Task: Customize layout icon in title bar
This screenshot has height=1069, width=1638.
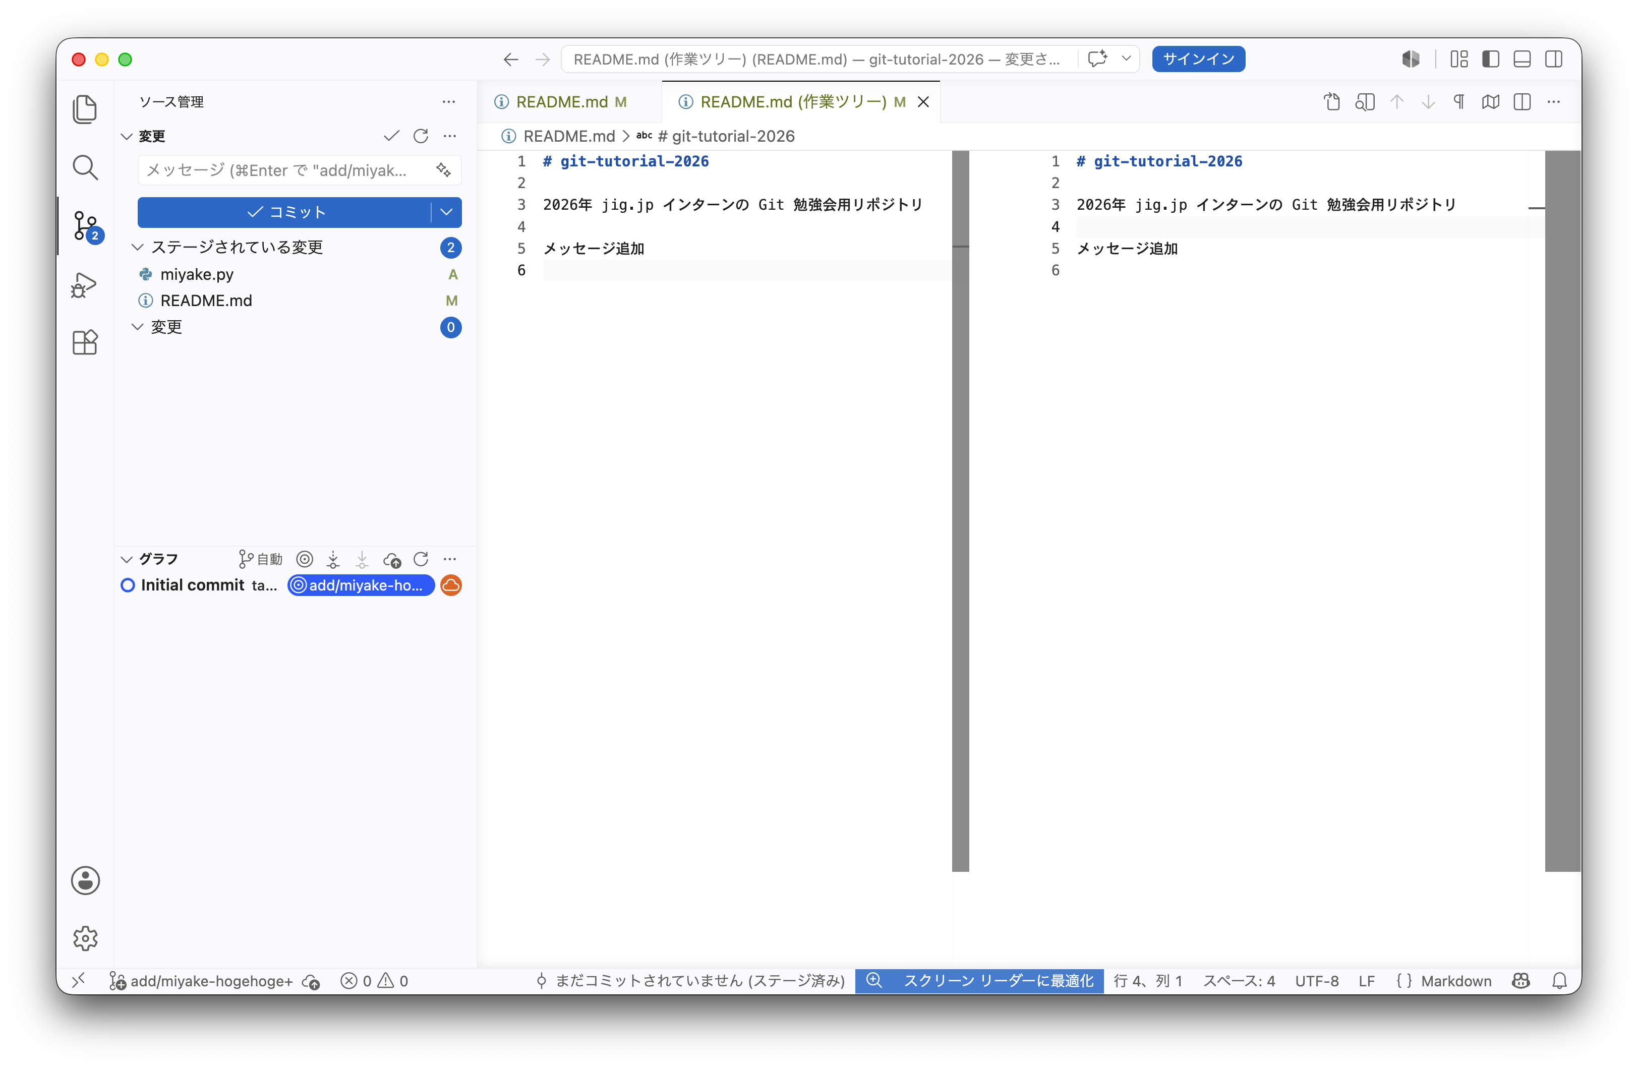Action: pos(1459,59)
